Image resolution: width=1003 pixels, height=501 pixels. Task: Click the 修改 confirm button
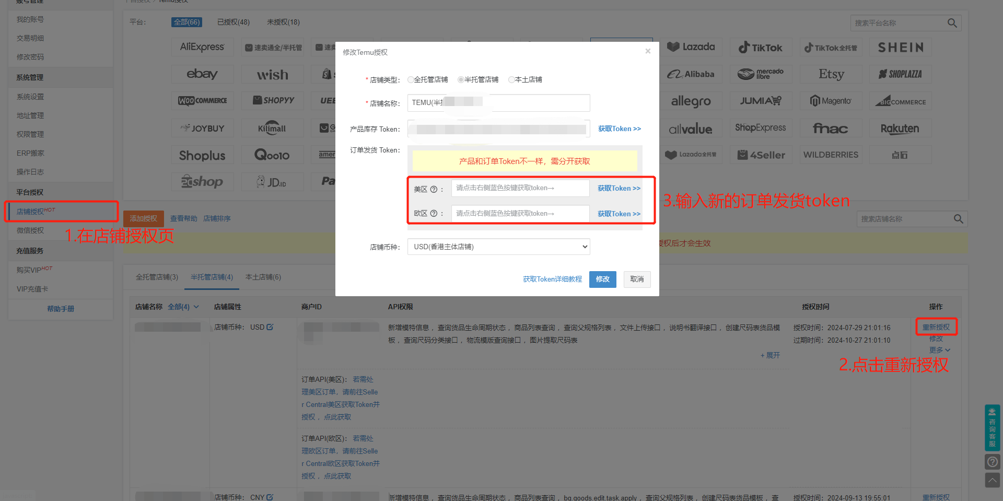tap(603, 279)
